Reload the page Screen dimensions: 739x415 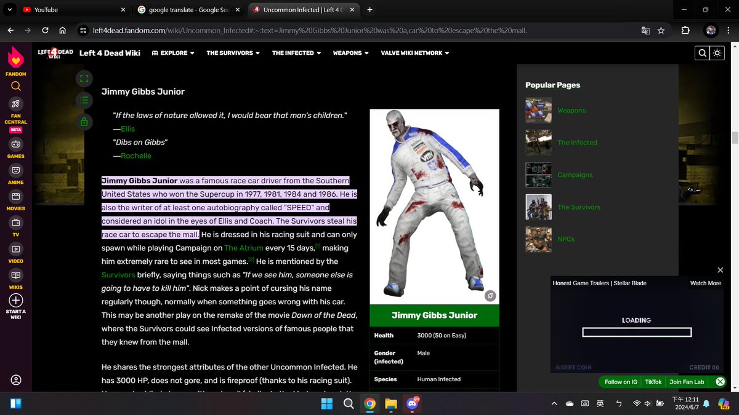point(45,31)
